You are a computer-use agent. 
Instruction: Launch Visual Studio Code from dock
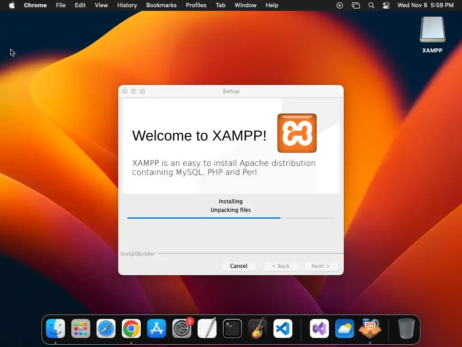283,328
